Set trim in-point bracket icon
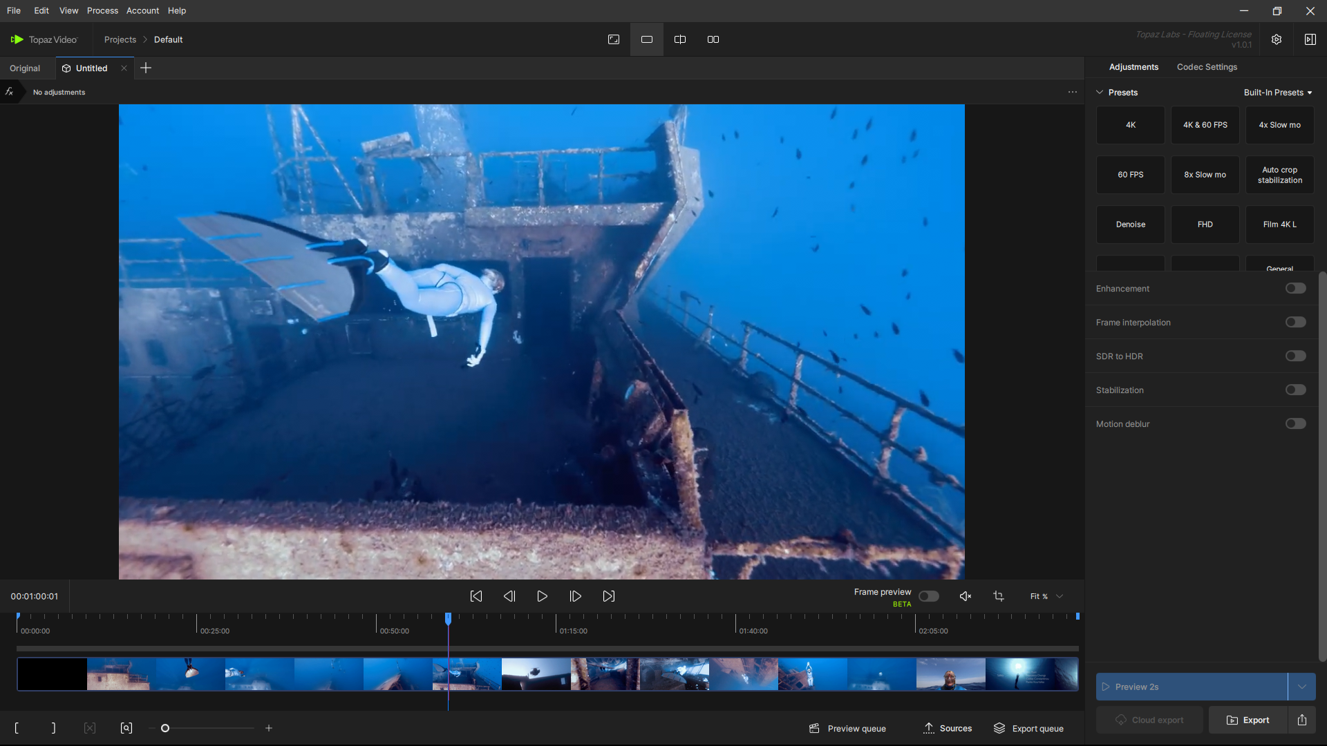Screen dimensions: 1327x746 pyautogui.click(x=17, y=728)
